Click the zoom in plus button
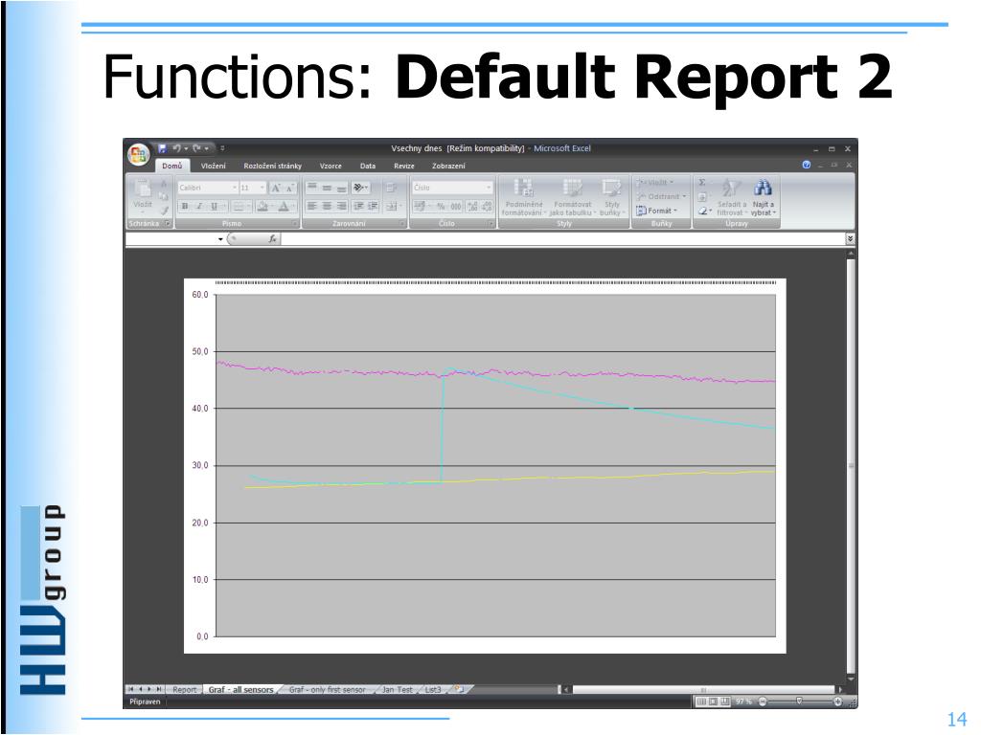 click(837, 702)
